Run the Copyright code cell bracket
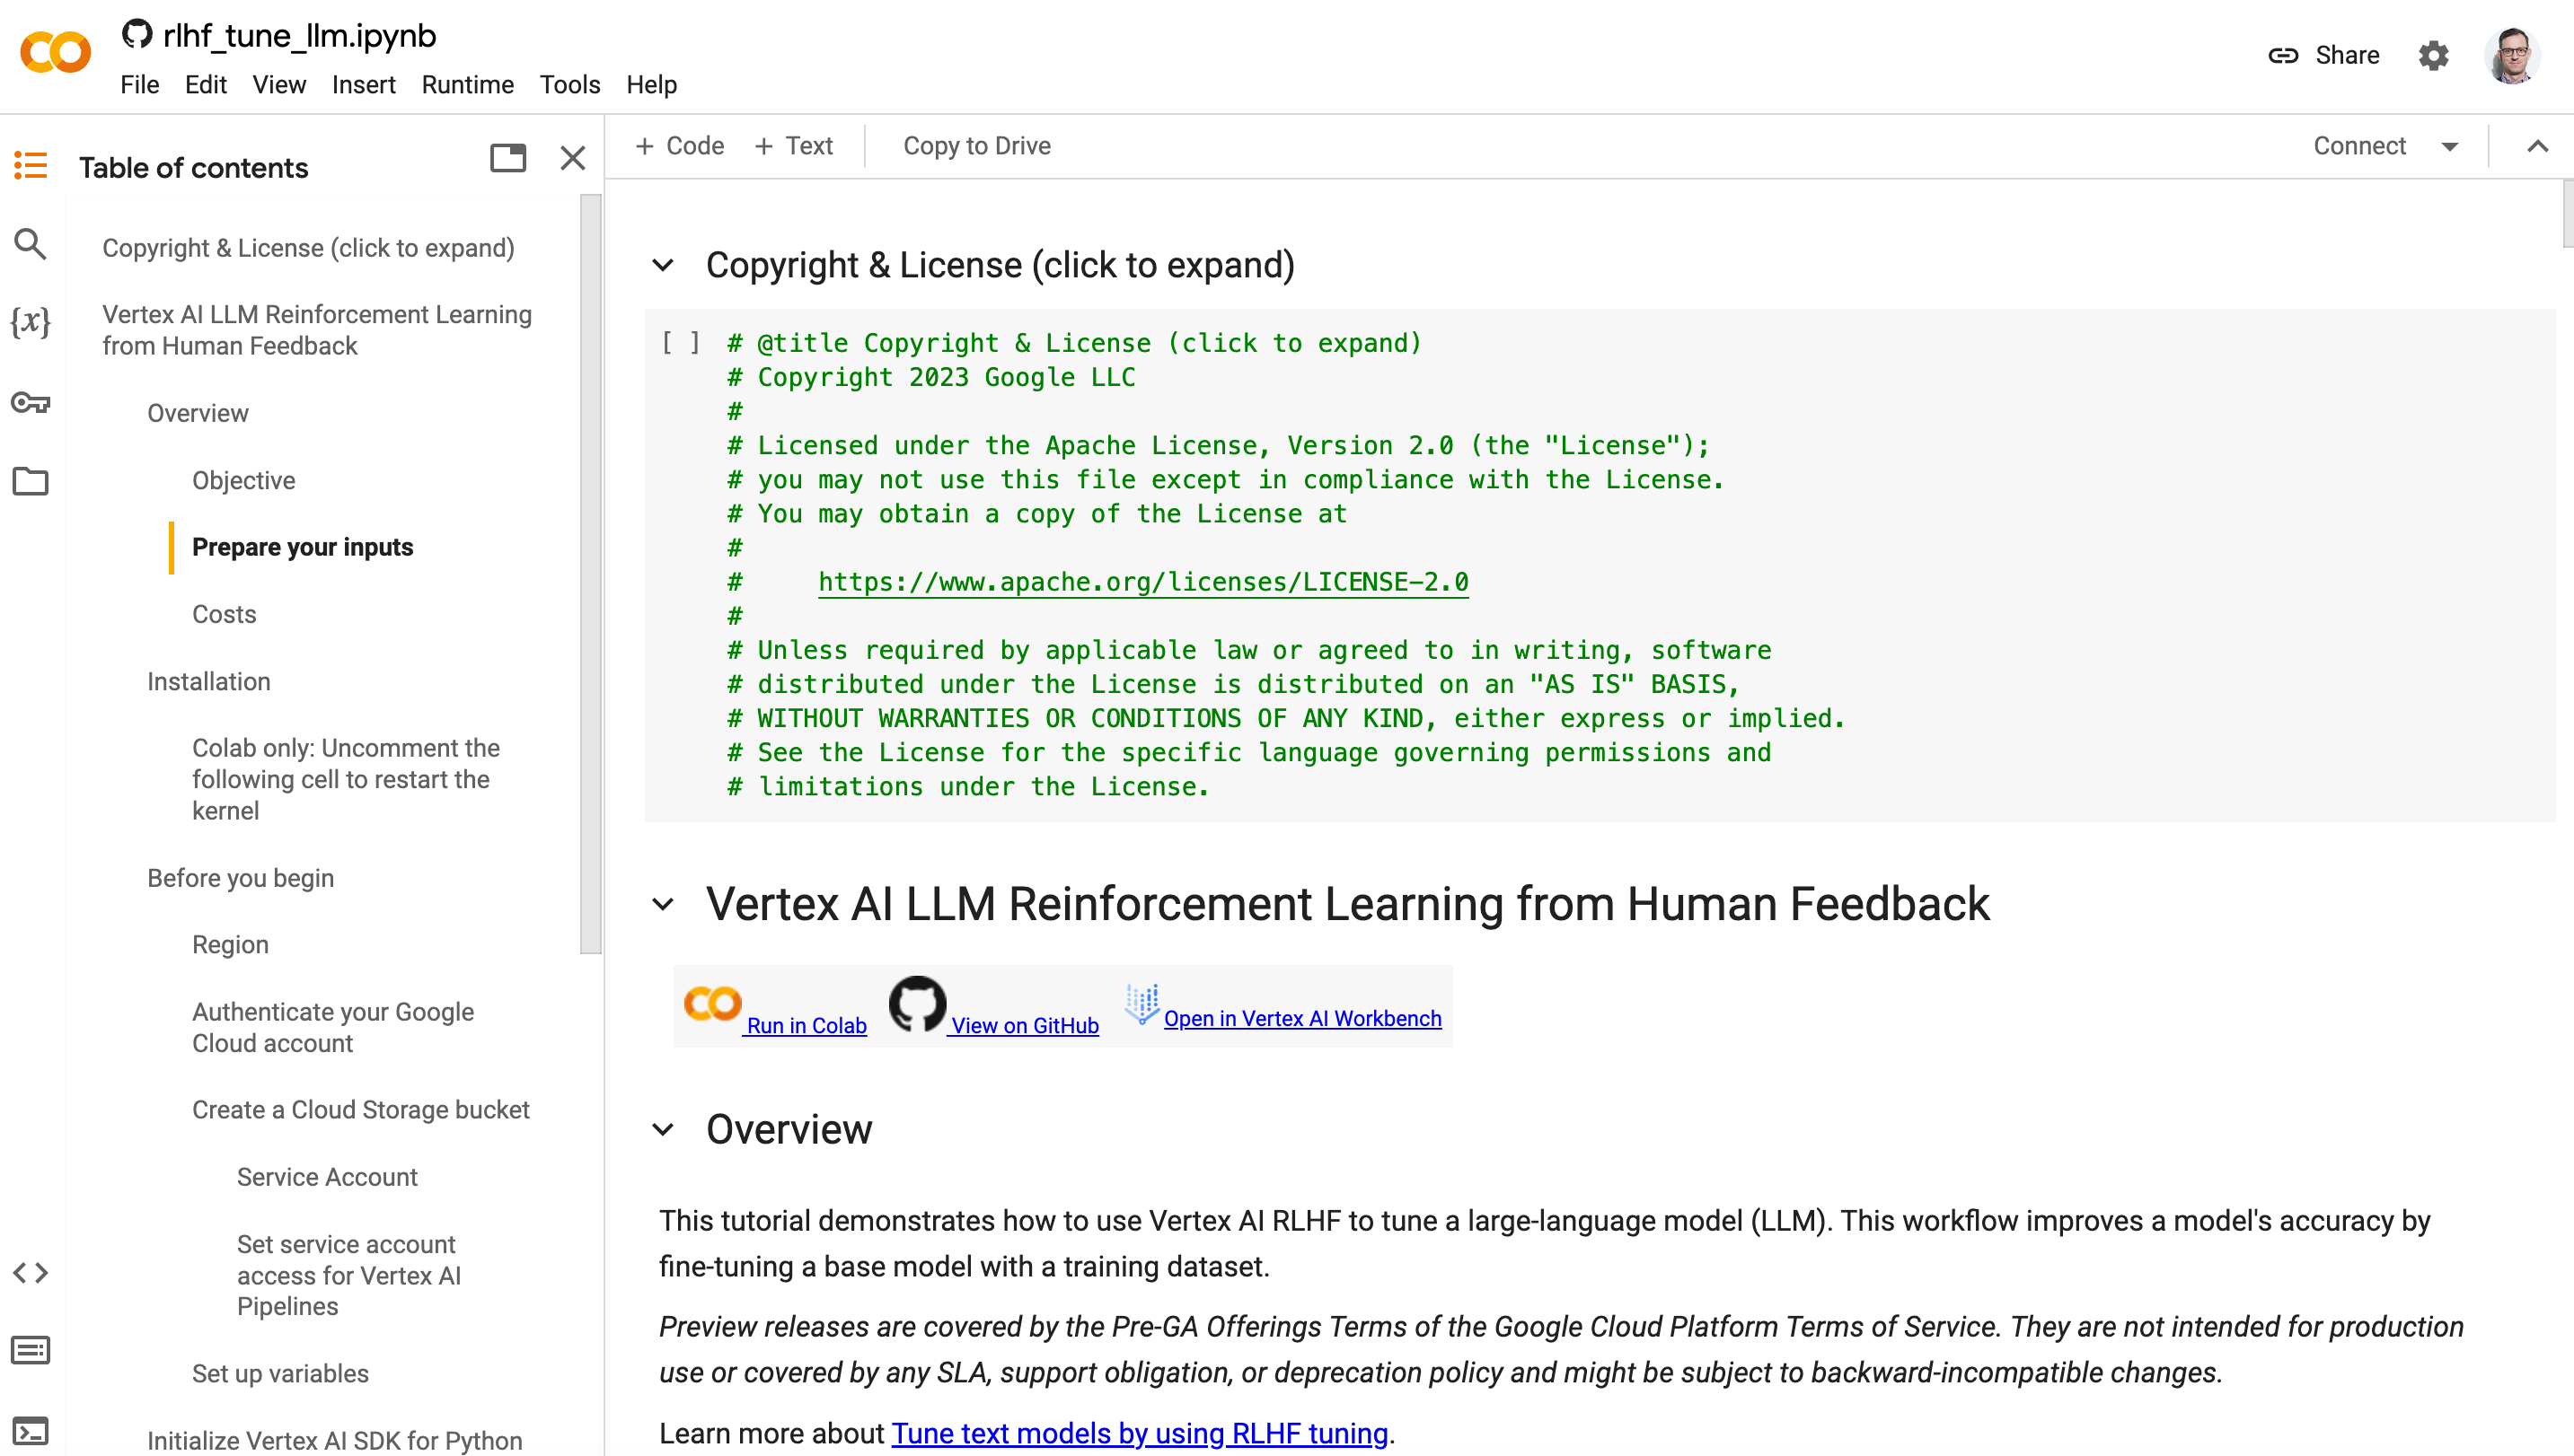Image resolution: width=2574 pixels, height=1456 pixels. tap(680, 343)
